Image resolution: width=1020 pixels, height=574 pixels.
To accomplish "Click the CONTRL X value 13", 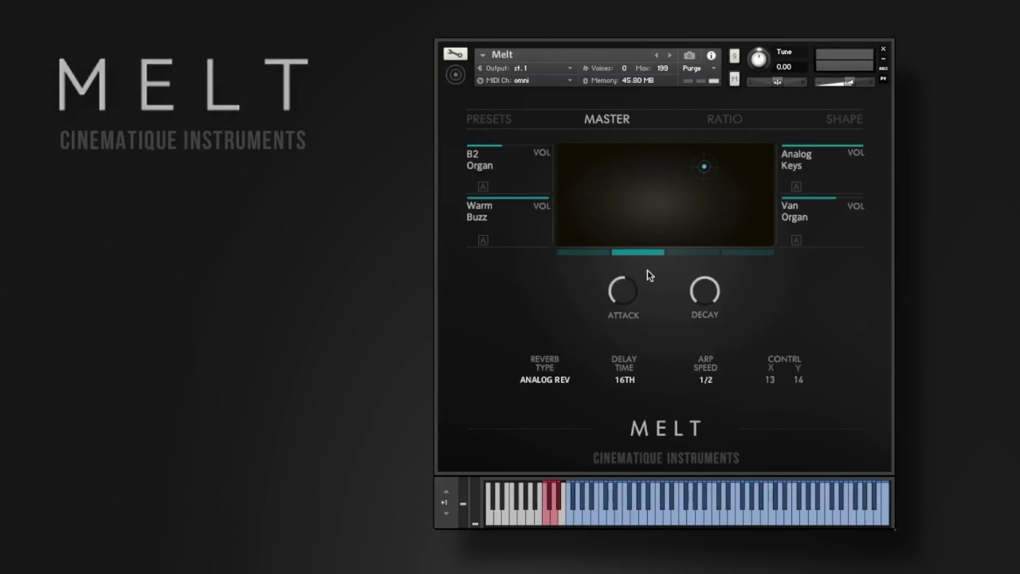I will (x=770, y=380).
